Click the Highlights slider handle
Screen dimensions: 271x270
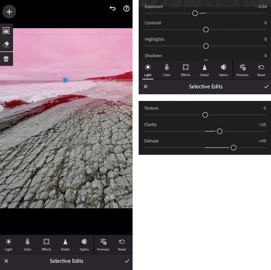pos(206,46)
